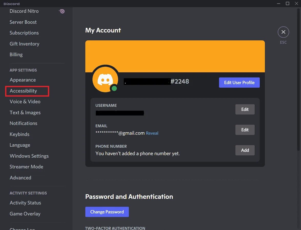The width and height of the screenshot is (301, 230).
Task: Click the Password and Authentication heading
Action: click(129, 197)
